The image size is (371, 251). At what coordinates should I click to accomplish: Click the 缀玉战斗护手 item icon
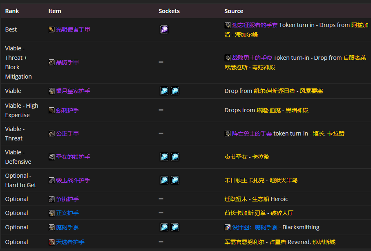pyautogui.click(x=51, y=180)
